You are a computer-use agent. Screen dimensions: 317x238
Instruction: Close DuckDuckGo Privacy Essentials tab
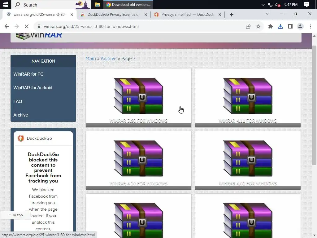[x=146, y=15]
